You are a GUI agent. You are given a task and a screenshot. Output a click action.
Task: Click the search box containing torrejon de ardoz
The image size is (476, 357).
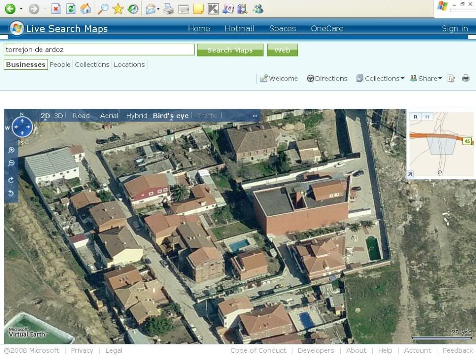pos(99,49)
